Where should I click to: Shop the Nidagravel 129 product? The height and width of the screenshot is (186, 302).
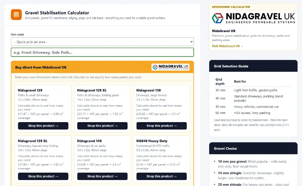43,126
